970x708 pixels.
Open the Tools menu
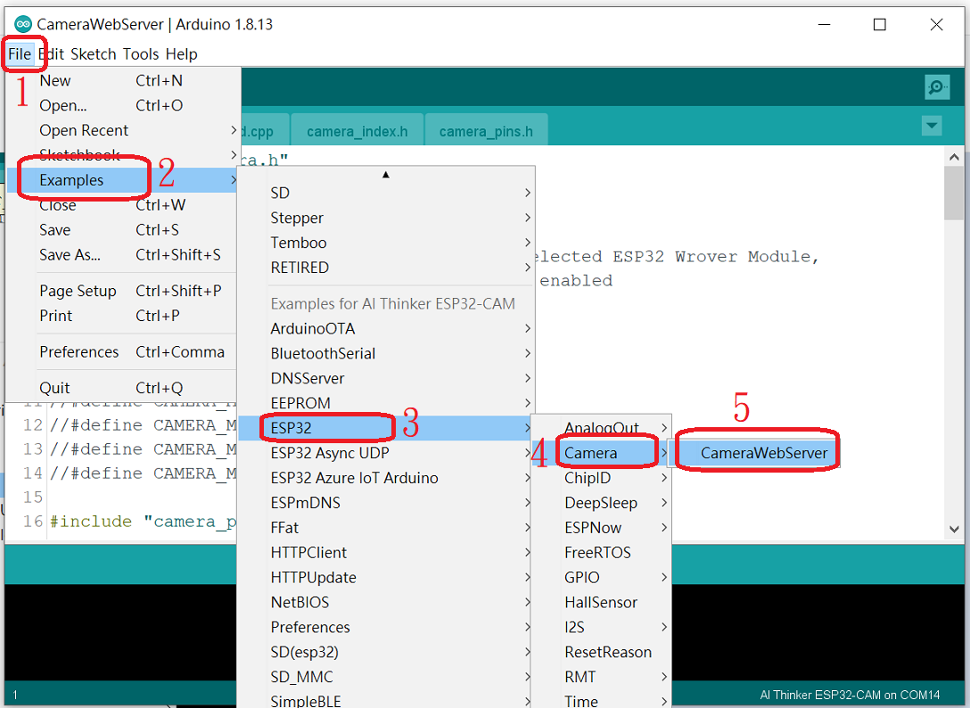[141, 54]
